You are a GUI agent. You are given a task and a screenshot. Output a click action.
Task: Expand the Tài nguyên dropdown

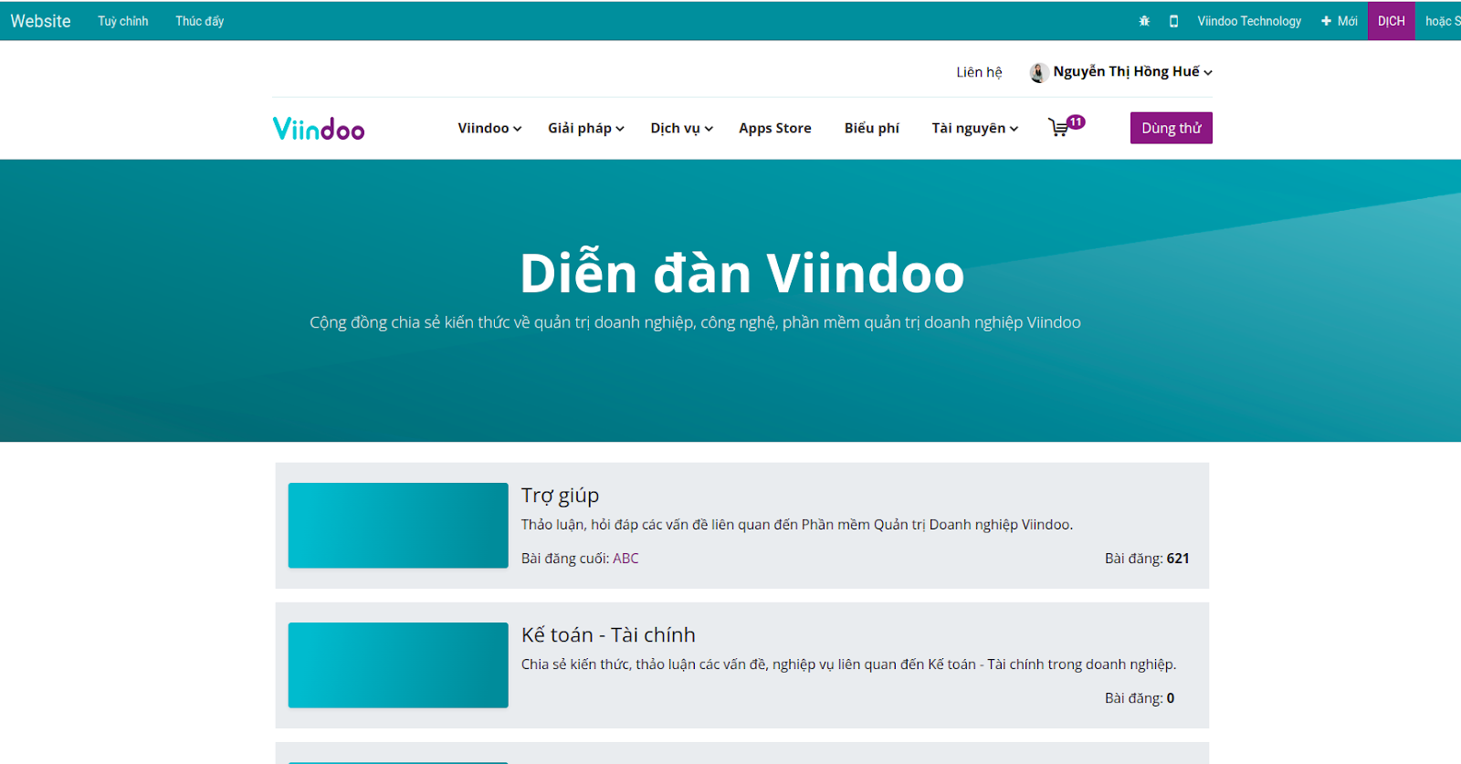975,128
